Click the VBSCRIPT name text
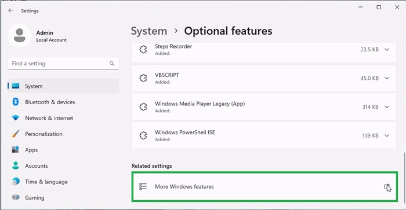This screenshot has height=210, width=406. pos(167,75)
